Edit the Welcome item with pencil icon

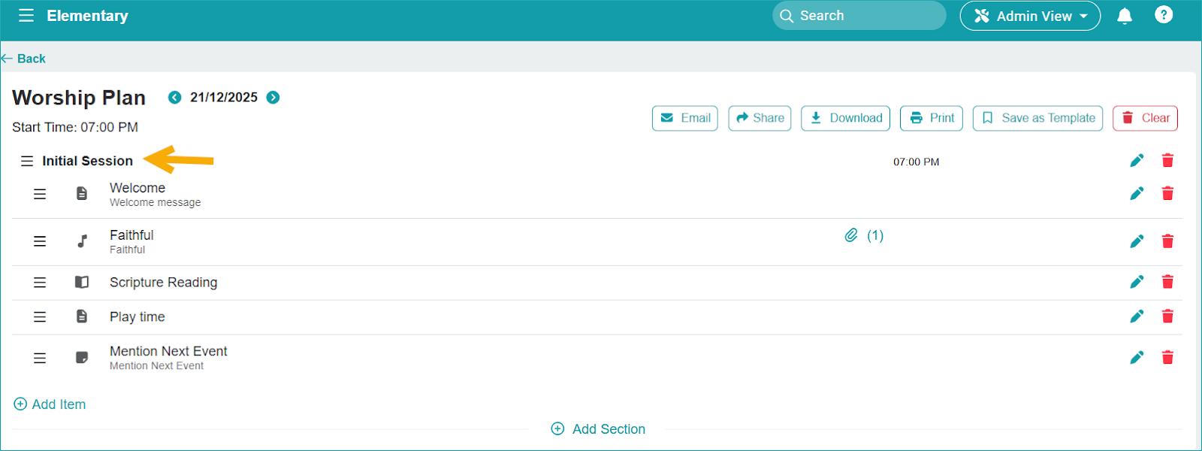pyautogui.click(x=1137, y=194)
